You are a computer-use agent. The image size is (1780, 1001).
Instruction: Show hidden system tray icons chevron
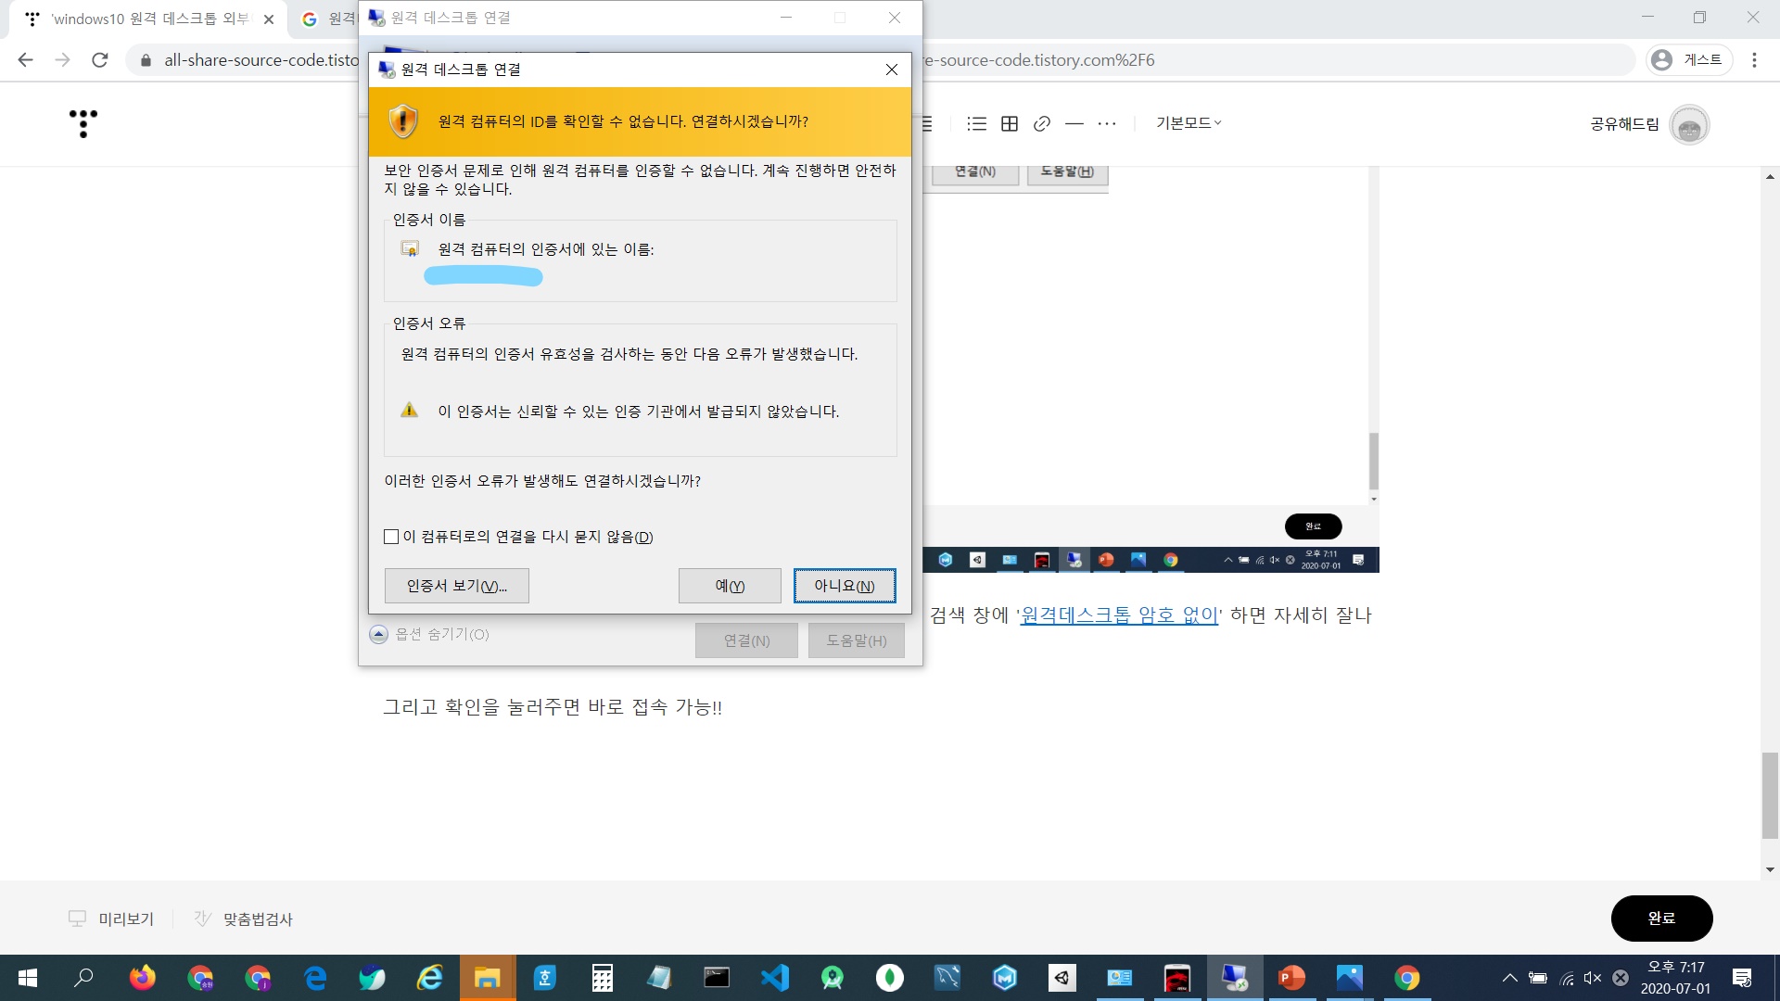tap(1509, 978)
